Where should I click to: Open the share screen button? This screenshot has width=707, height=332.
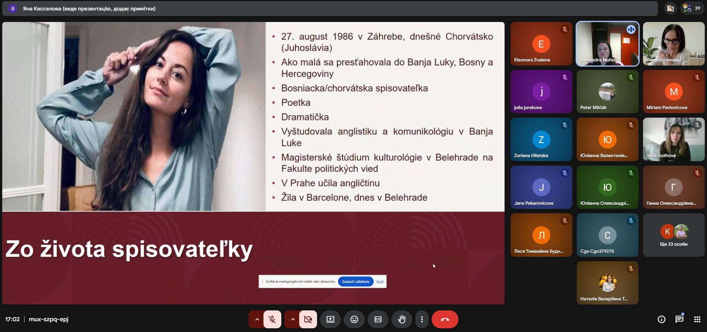coord(330,319)
